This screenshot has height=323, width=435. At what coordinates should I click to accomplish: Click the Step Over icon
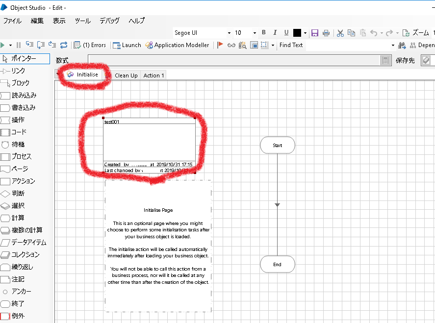pos(41,45)
